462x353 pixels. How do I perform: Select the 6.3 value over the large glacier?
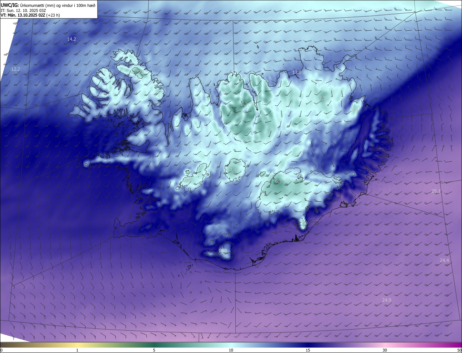click(x=278, y=182)
